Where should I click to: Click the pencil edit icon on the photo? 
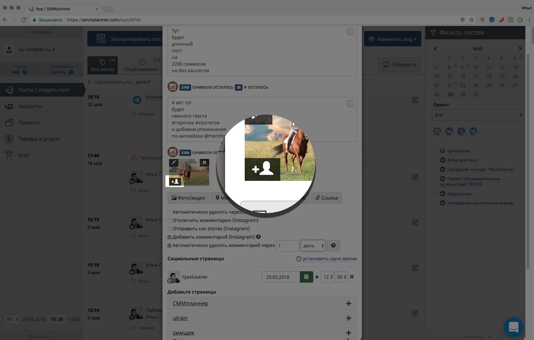point(174,162)
